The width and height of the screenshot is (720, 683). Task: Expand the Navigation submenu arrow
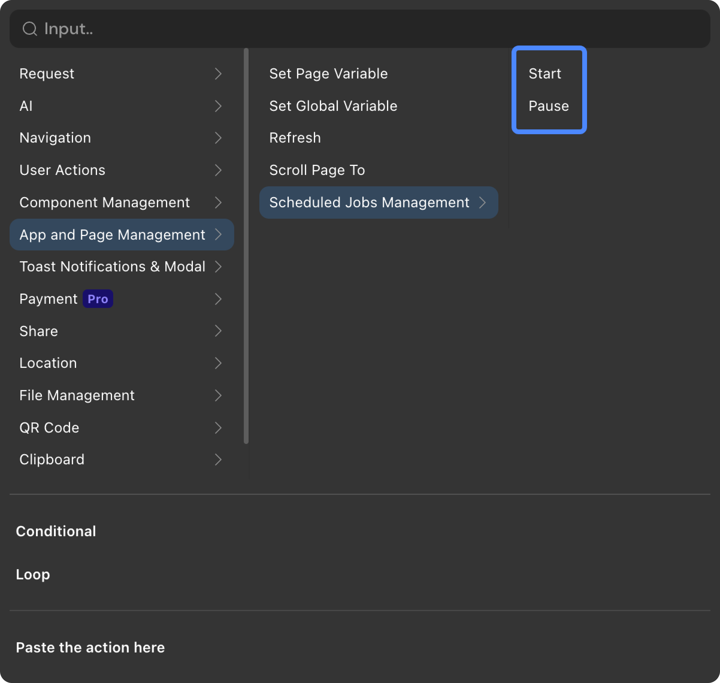[218, 138]
